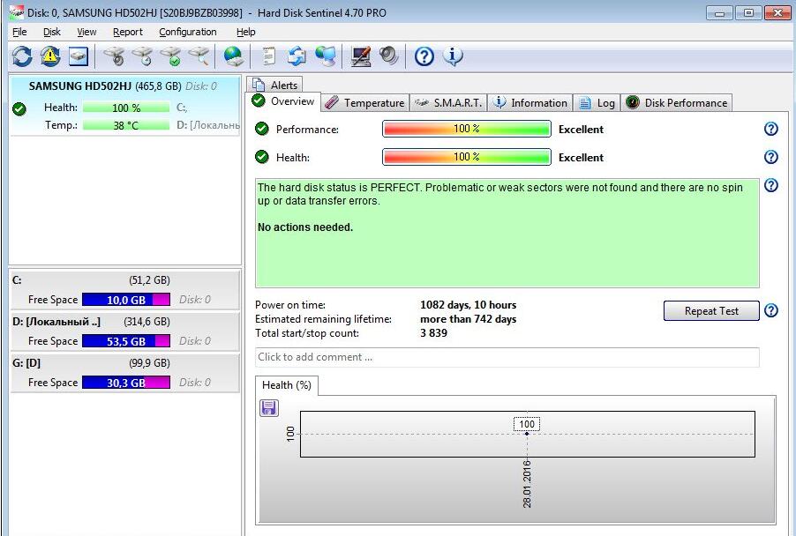Click the C: drive 10,0 GB free space bar
Viewport: 796px width, 536px height.
126,300
